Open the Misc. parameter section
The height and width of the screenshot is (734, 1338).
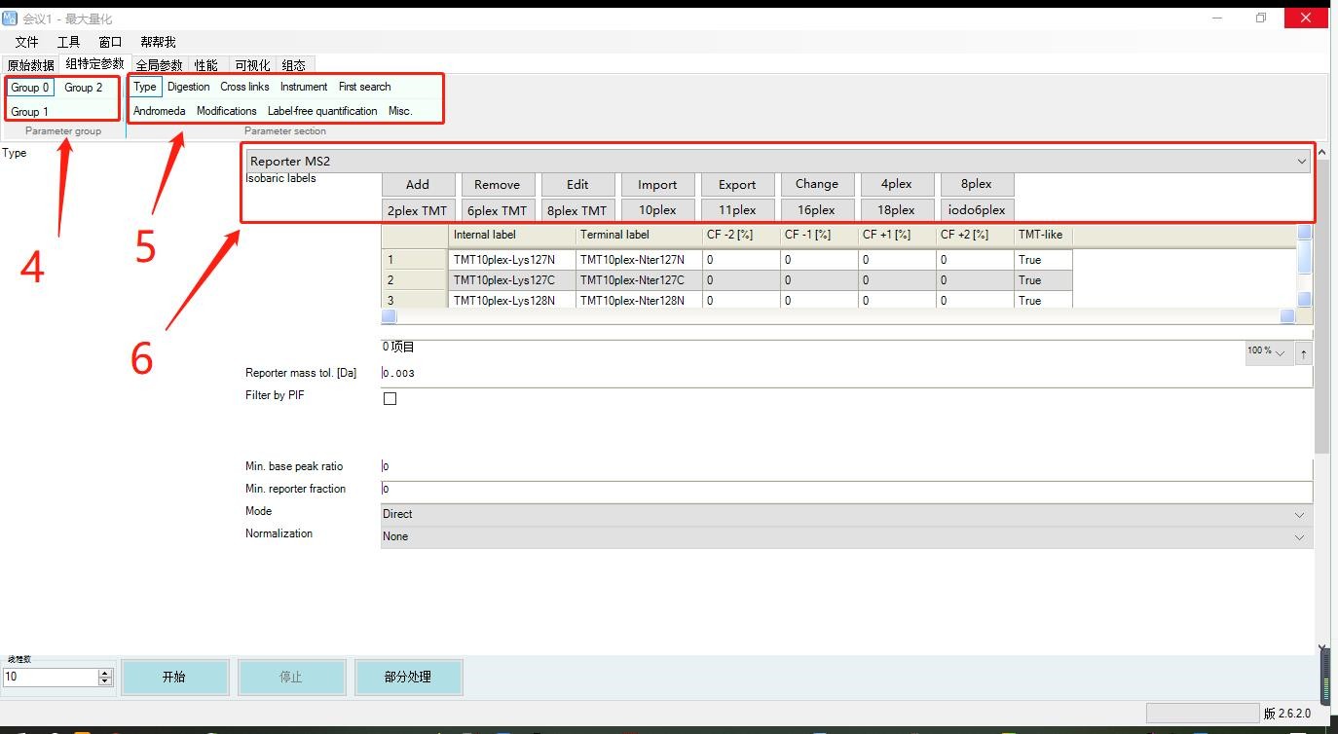[x=400, y=111]
